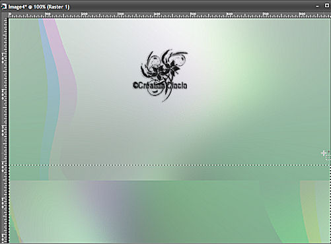331x244 pixels.
Task: Open the Image4 window system icon
Action: [x=4, y=7]
